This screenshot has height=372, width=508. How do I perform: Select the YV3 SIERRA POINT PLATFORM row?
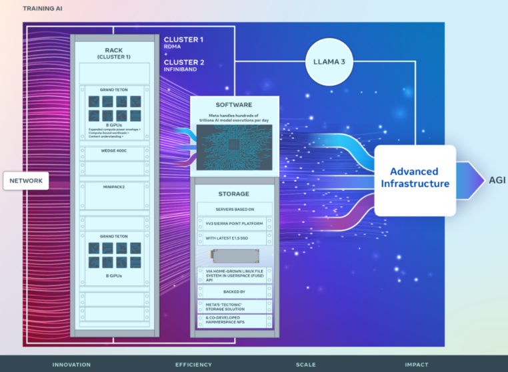pos(235,224)
